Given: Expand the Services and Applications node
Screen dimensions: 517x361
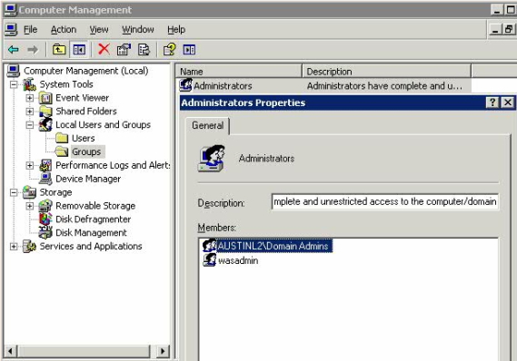Looking at the screenshot, I should (x=14, y=246).
